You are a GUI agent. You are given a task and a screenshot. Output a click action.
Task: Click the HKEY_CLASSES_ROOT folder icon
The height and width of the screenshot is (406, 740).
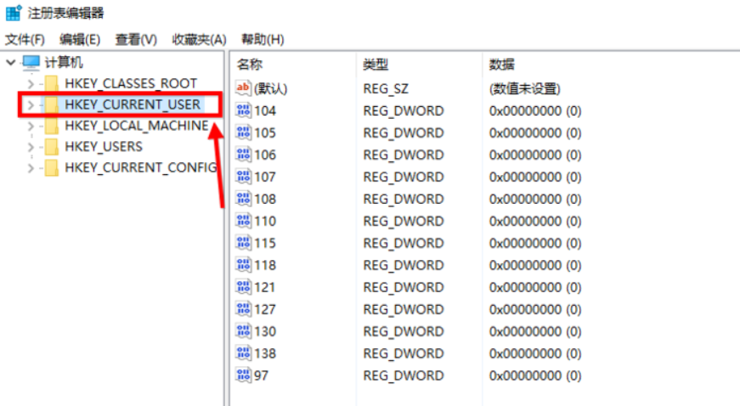tap(52, 83)
